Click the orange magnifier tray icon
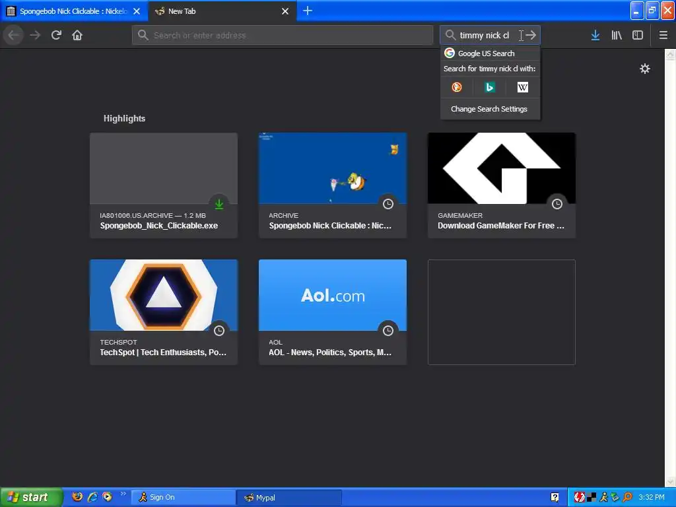 [x=628, y=498]
